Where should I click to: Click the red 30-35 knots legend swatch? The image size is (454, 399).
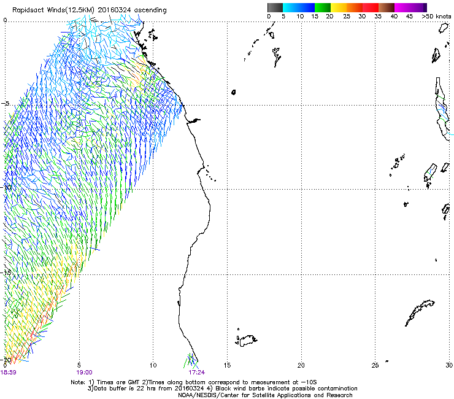coord(371,7)
